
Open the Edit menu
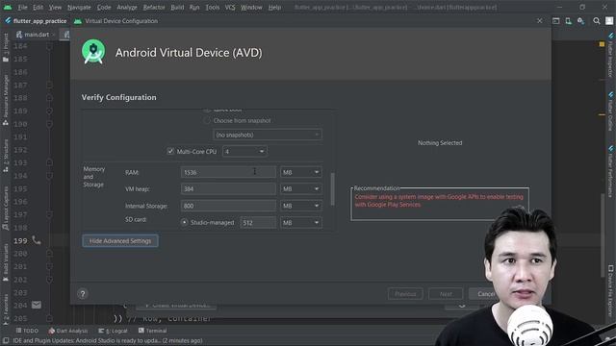click(x=38, y=7)
